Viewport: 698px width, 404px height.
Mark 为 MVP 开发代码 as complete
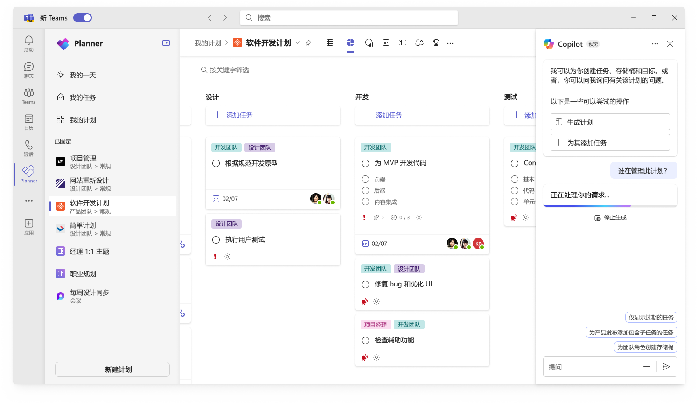tap(365, 163)
